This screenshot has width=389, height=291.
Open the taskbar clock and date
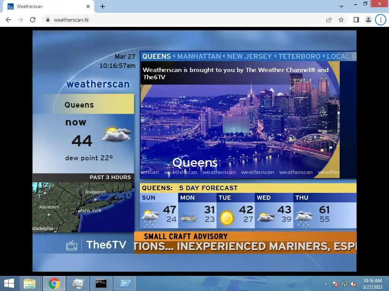point(372,284)
